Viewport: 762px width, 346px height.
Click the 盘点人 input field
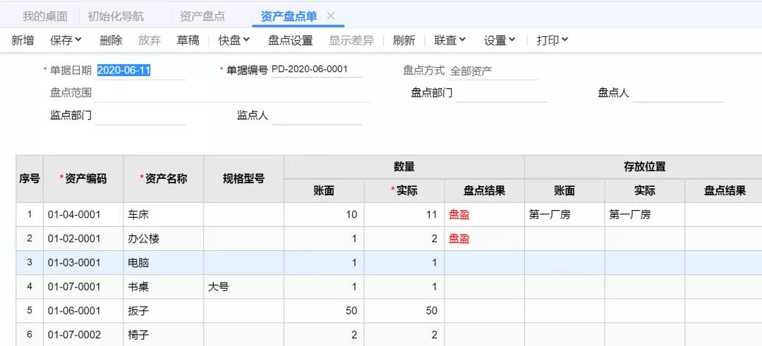tap(677, 93)
